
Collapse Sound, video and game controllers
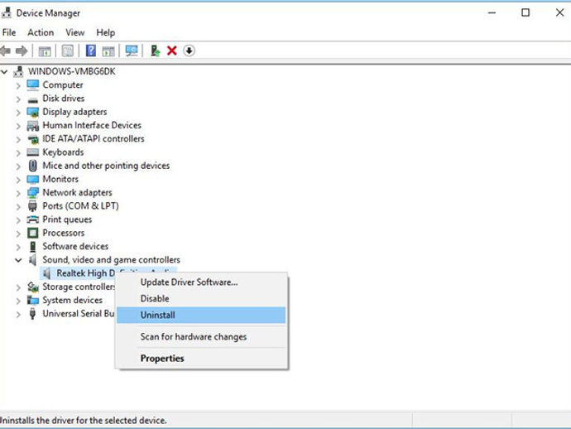[18, 260]
